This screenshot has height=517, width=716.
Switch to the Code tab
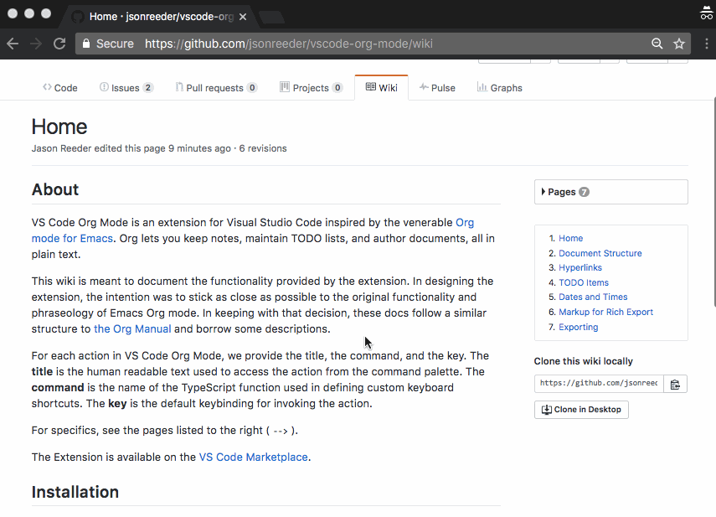59,88
